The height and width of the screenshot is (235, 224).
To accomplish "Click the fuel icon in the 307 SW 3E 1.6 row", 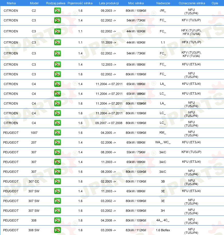I will coord(57,201).
